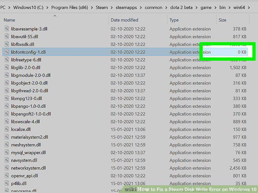Click the localize.dll file icon
258x193 pixels.
click(7, 129)
